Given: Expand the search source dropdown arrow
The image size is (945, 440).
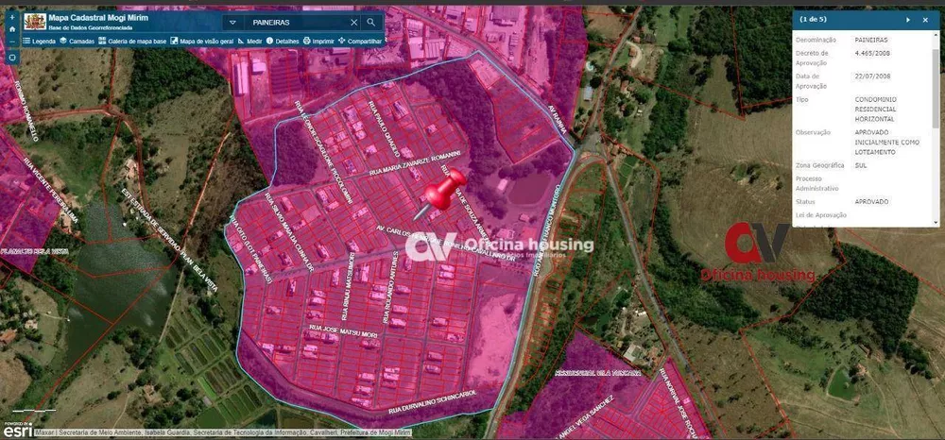Looking at the screenshot, I should [232, 22].
